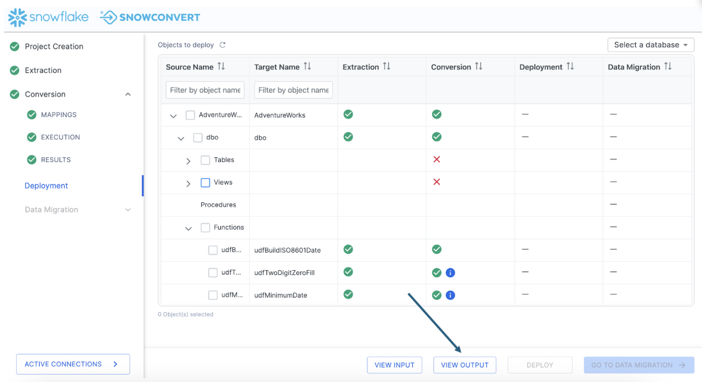Click the VIEW OUTPUT button
The height and width of the screenshot is (382, 702).
tap(464, 365)
